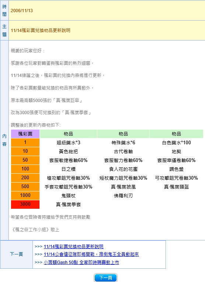The image size is (205, 282).
Task: Click the 內容 row label
Action: coord(4,140)
